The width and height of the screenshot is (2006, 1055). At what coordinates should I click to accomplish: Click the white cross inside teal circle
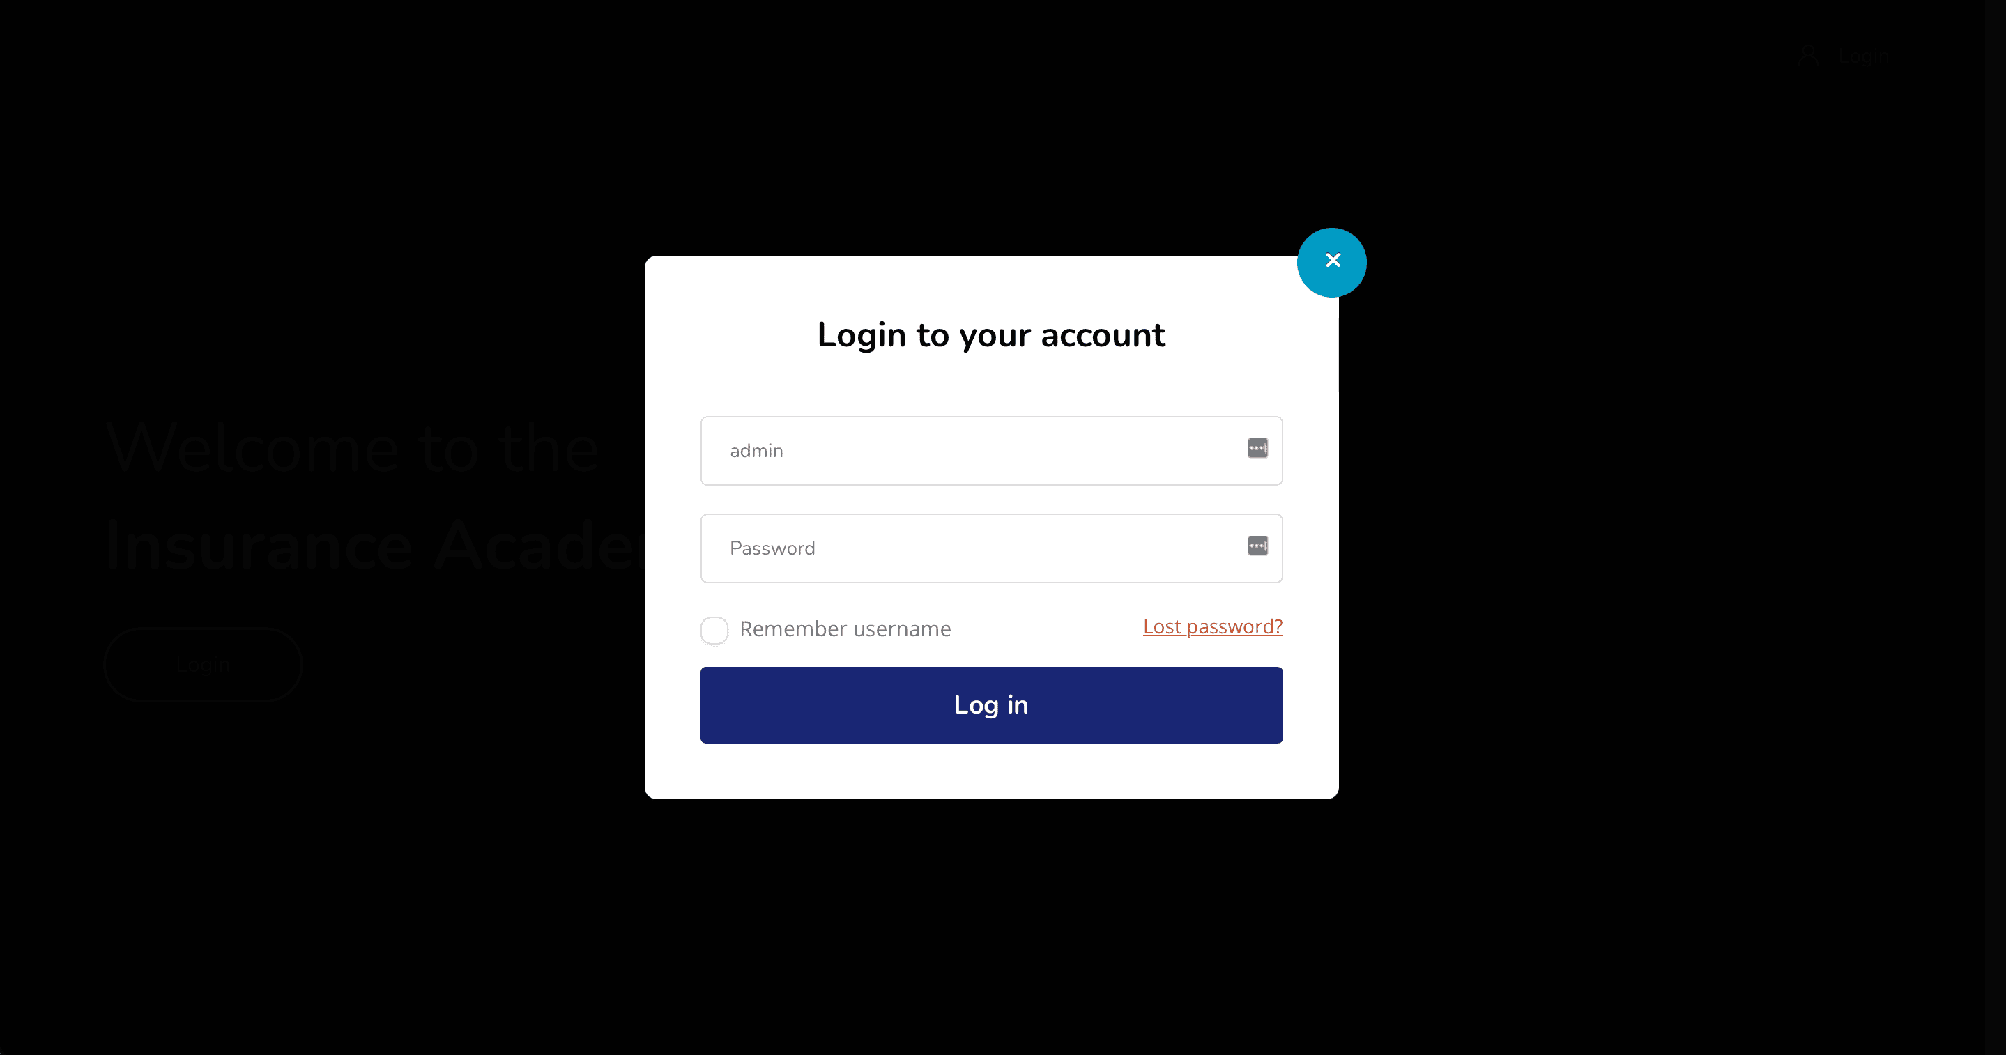pos(1333,260)
